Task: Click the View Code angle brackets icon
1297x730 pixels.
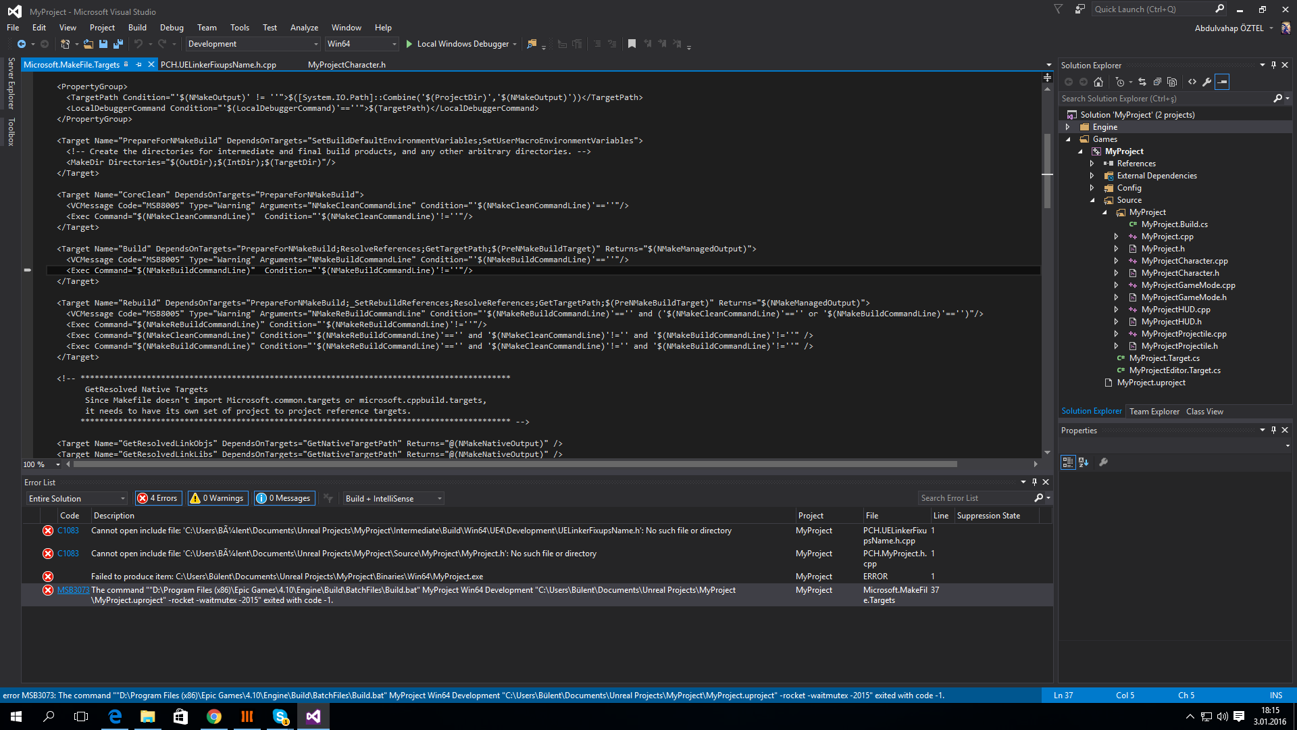Action: point(1192,82)
